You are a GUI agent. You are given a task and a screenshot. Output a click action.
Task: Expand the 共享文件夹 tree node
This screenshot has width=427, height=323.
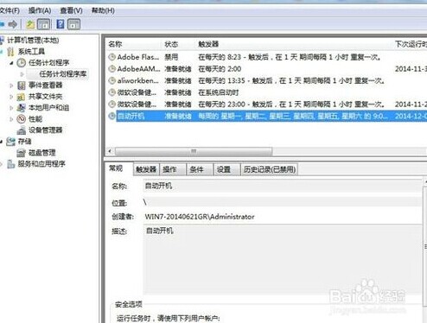point(11,97)
